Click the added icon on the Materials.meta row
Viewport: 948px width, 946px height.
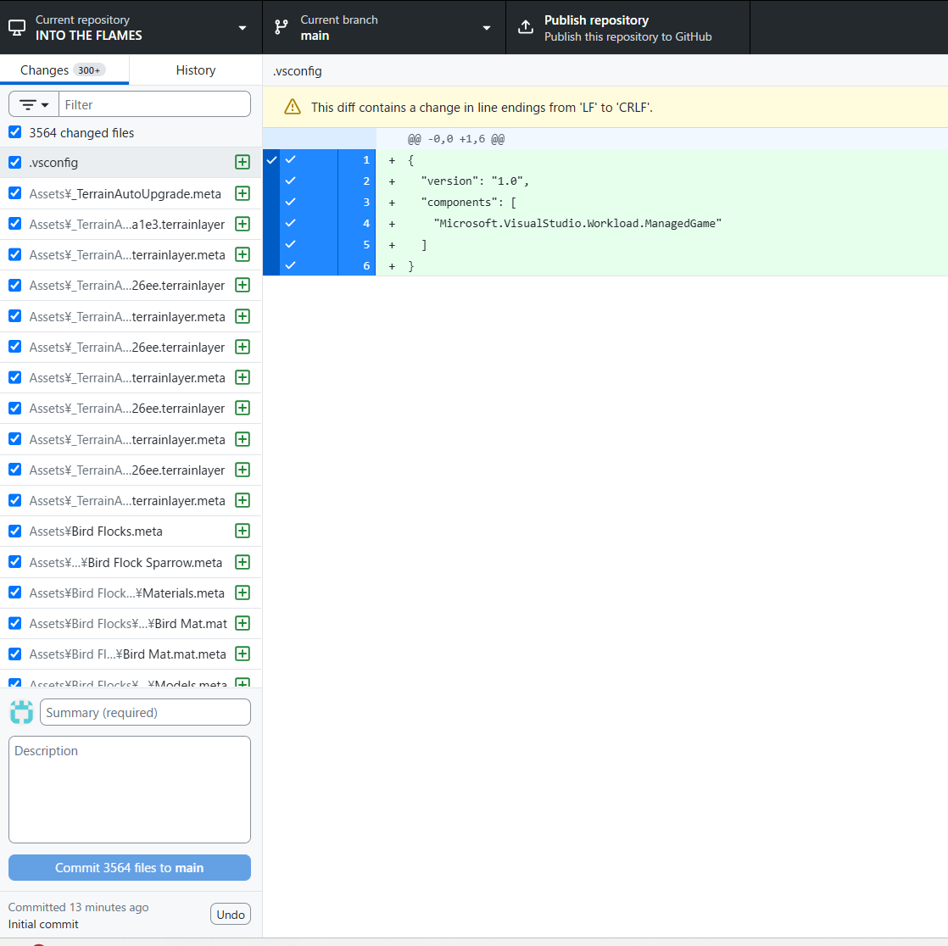[x=243, y=593]
